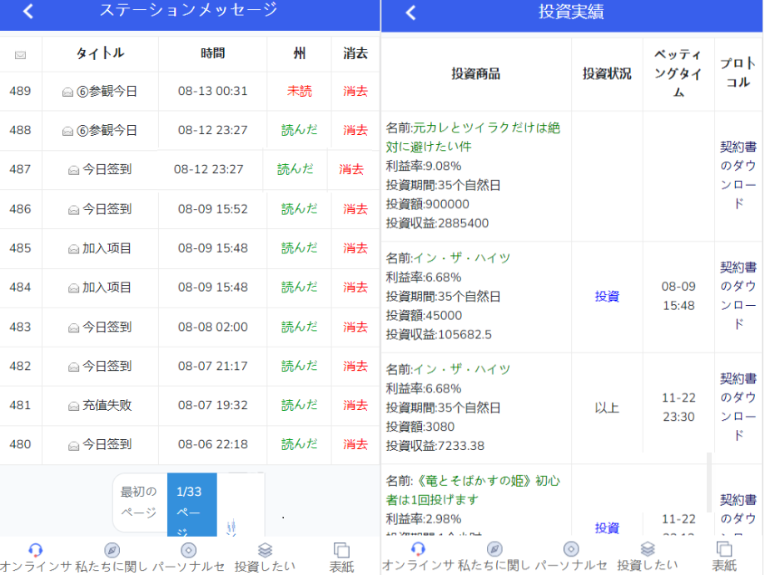This screenshot has height=575, width=765.
Task: Click the 時間 column header
Action: pyautogui.click(x=213, y=53)
